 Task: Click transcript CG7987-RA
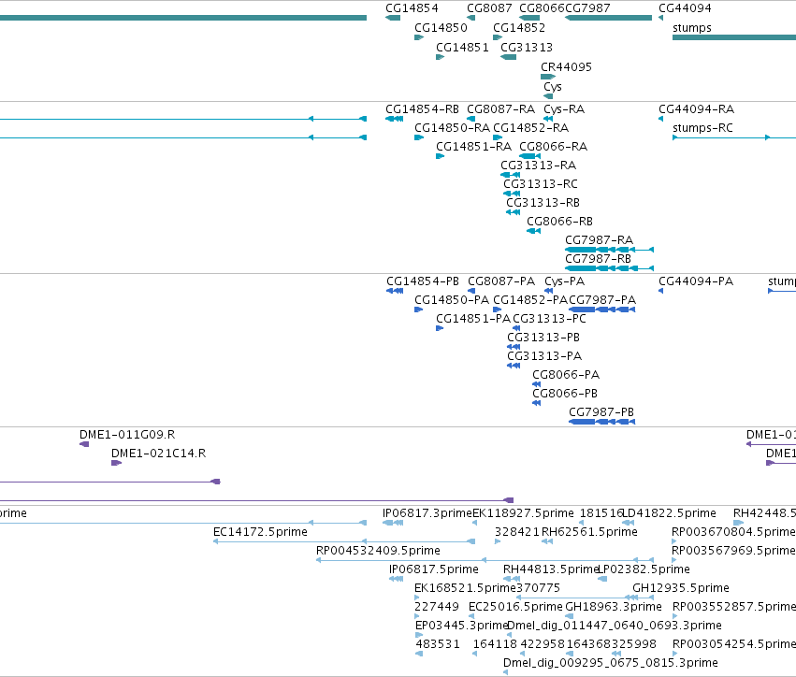coord(609,250)
